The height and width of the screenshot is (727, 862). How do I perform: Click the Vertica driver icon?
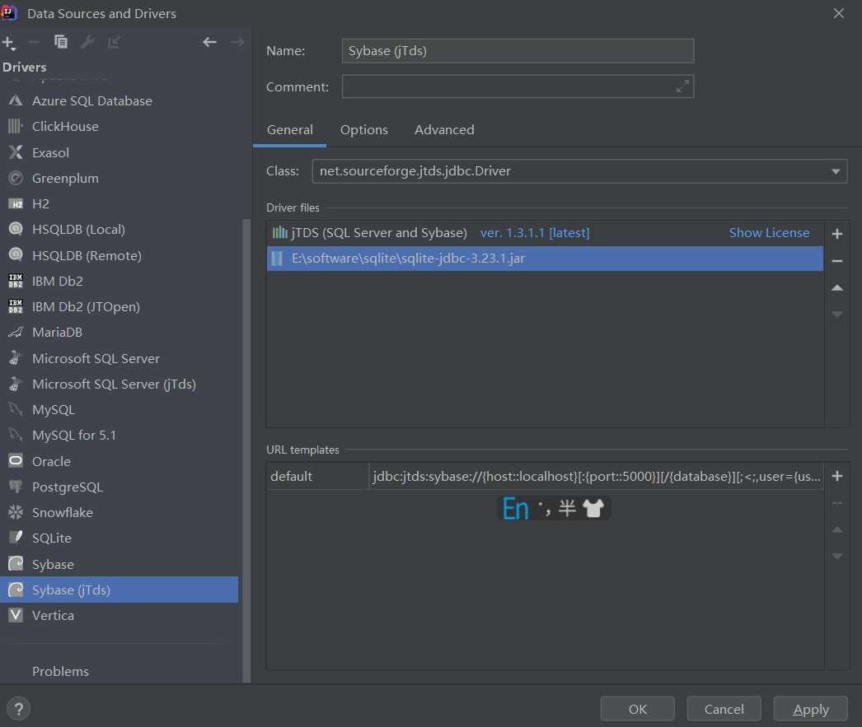16,615
